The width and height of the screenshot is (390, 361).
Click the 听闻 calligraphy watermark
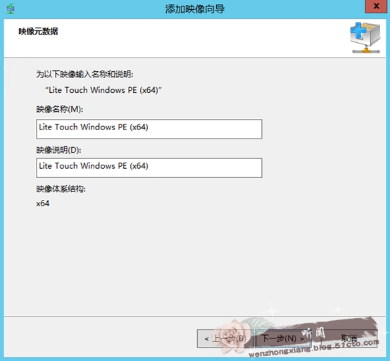click(x=313, y=334)
